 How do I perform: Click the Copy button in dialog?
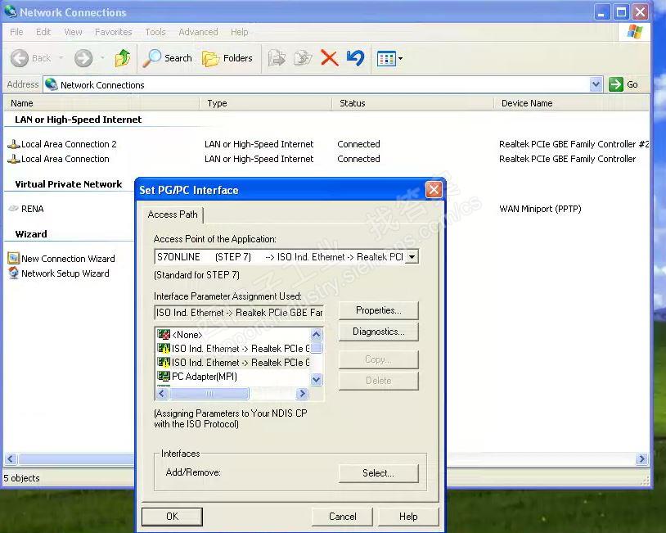[x=379, y=359]
